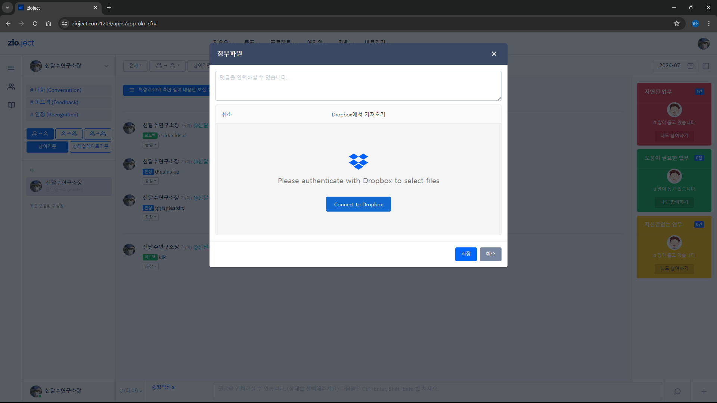Focus the bottom comment input field

click(438, 391)
